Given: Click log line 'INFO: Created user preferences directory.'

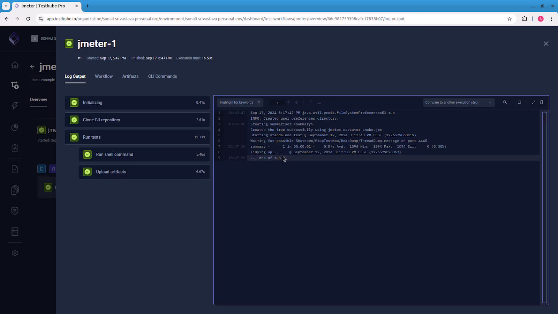Looking at the screenshot, I should pyautogui.click(x=294, y=119).
